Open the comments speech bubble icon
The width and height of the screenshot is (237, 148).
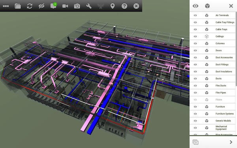[53, 6]
